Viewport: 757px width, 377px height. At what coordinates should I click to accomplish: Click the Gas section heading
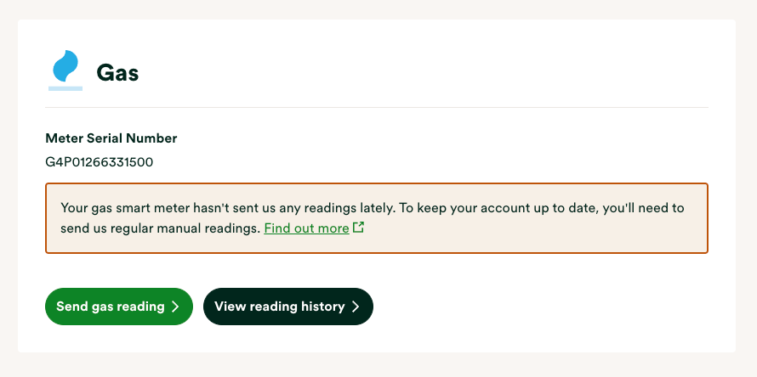(x=117, y=73)
